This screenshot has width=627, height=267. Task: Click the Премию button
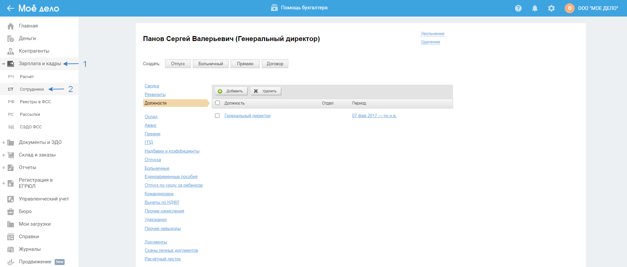coord(245,64)
